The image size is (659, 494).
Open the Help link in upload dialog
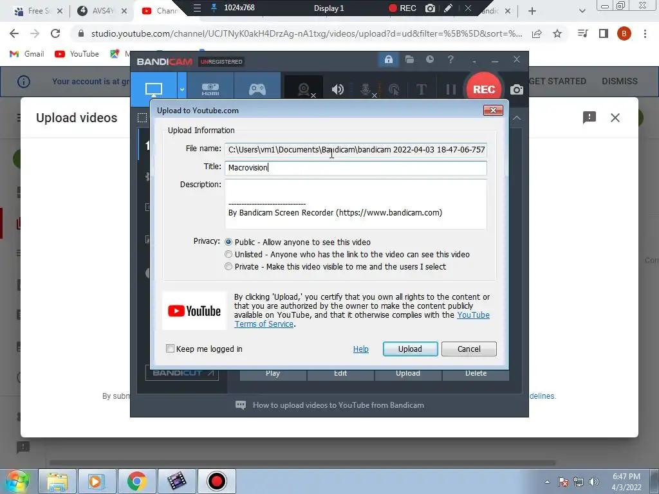click(x=360, y=349)
